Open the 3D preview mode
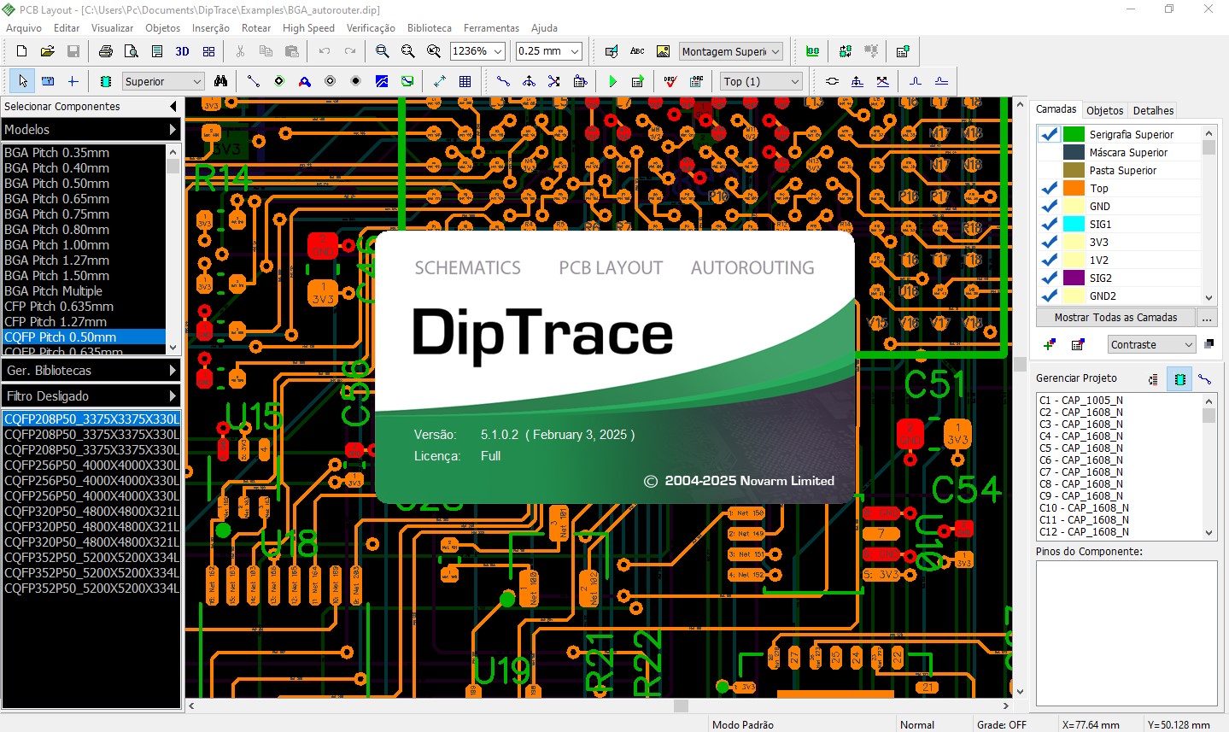 [x=181, y=51]
